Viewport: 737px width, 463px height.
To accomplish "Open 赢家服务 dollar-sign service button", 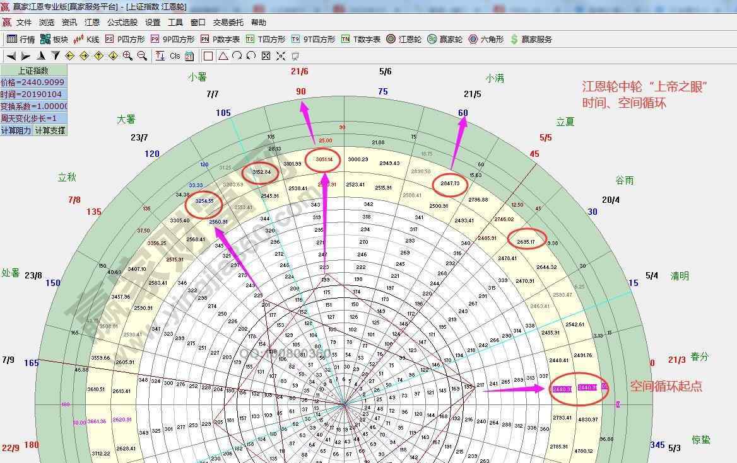I will (531, 40).
